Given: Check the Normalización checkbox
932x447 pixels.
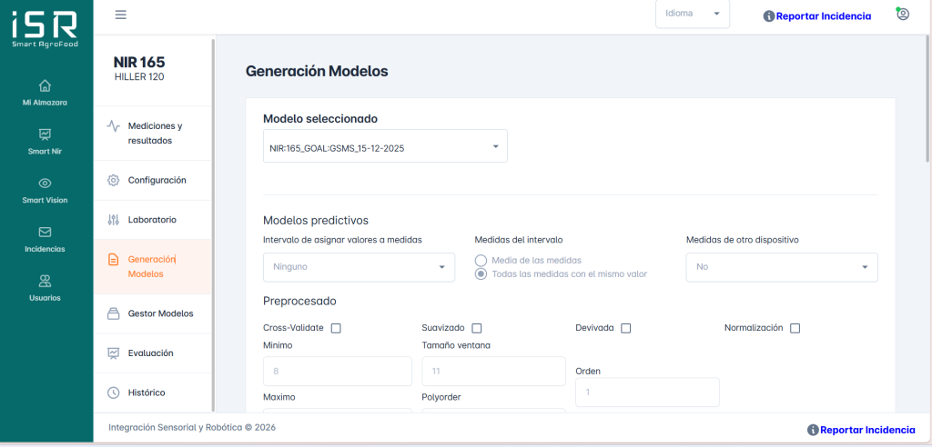Looking at the screenshot, I should [795, 328].
